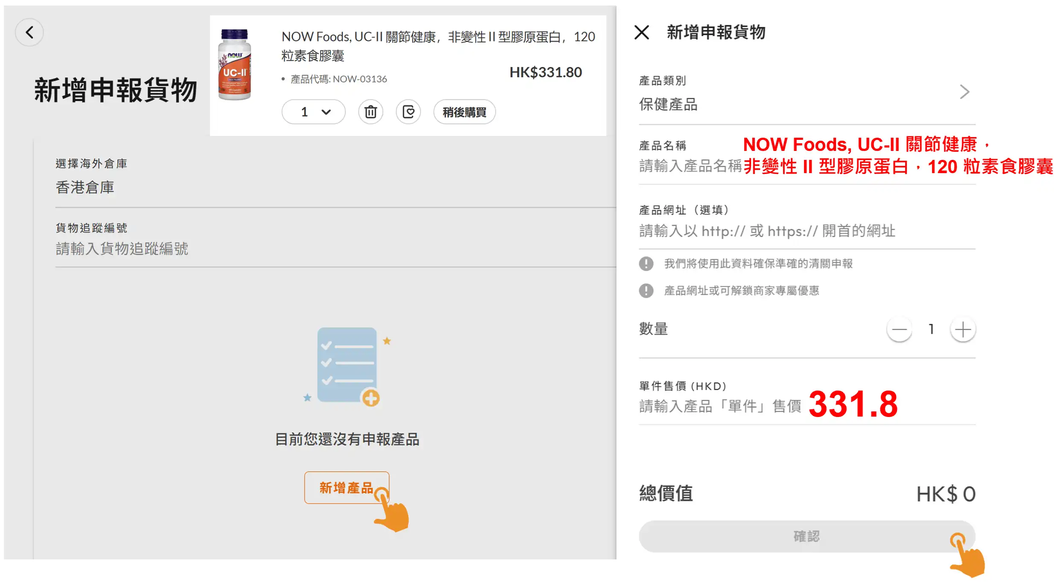Open the NOW Foods UC-II product thumbnail
Viewport: 1054px width, 582px height.
pyautogui.click(x=234, y=64)
